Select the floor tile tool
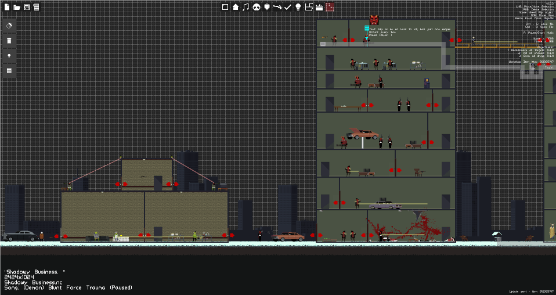This screenshot has width=556, height=295. coord(225,7)
